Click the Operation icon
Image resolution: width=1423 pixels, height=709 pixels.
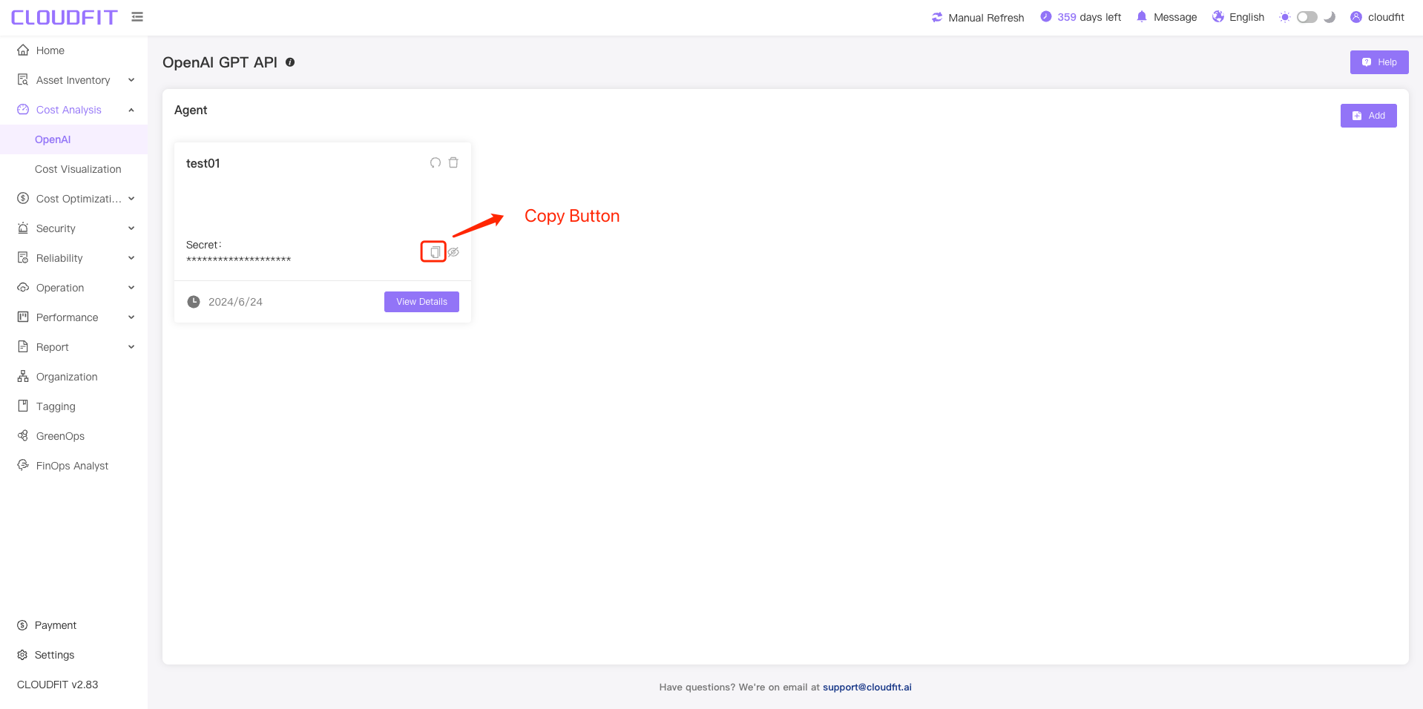pos(23,287)
